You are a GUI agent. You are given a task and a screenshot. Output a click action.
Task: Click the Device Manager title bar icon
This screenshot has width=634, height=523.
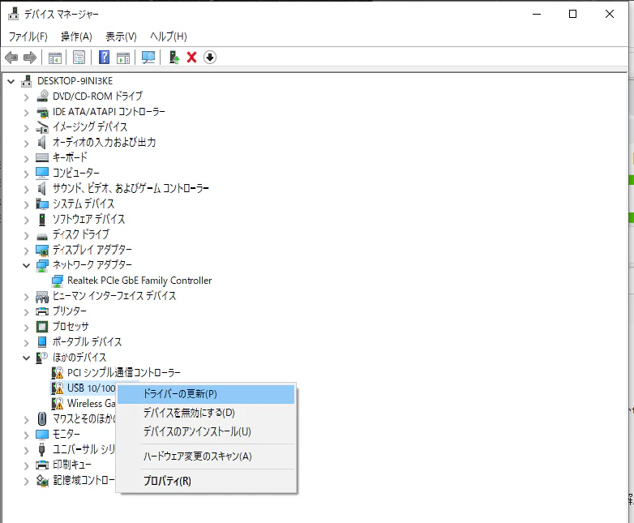coord(13,14)
